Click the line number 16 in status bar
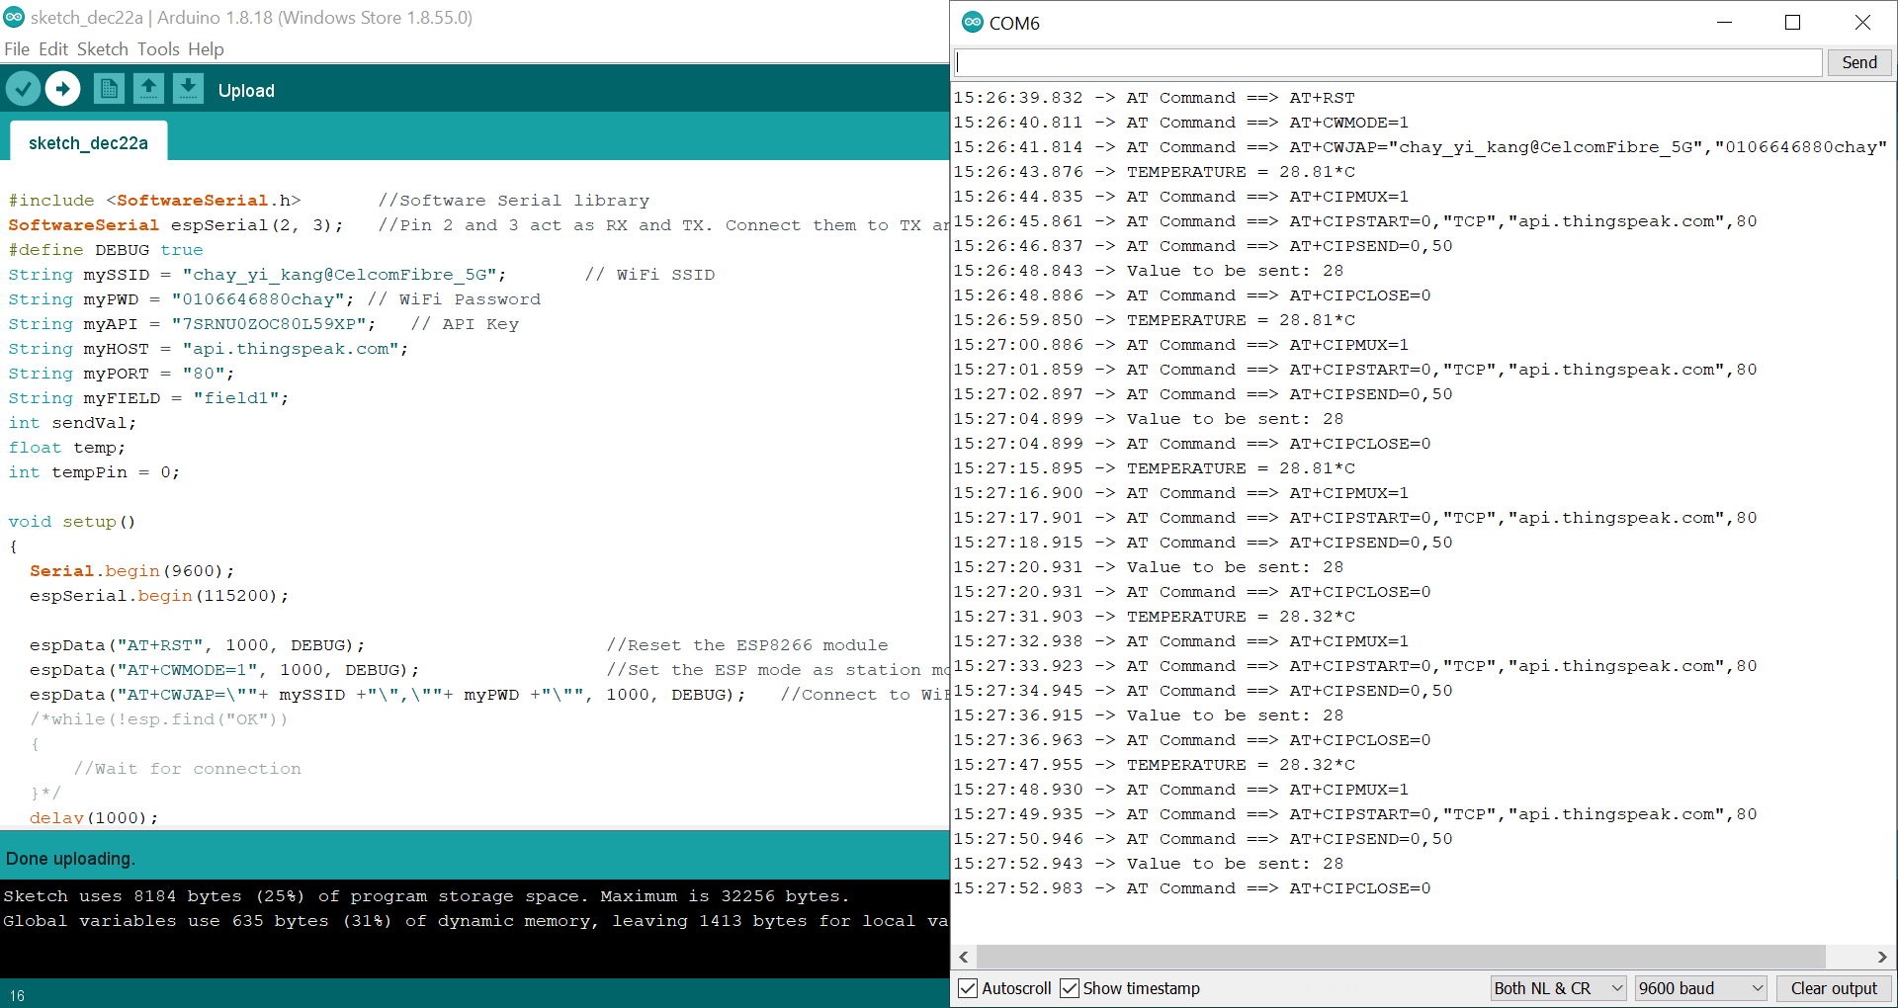The image size is (1898, 1008). coord(17,995)
